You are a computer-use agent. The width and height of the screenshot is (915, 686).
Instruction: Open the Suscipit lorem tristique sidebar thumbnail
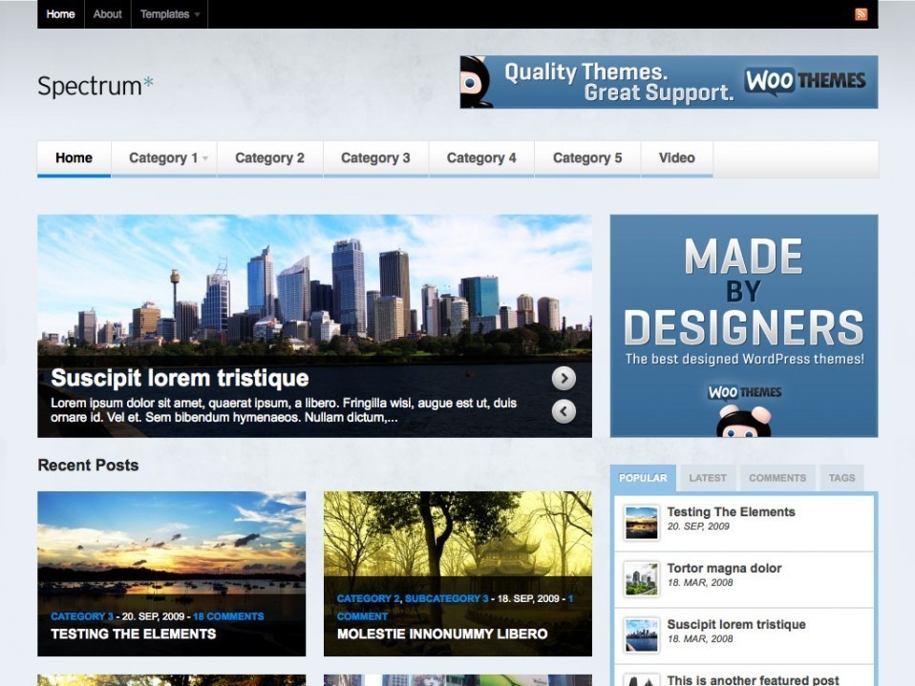[x=641, y=635]
